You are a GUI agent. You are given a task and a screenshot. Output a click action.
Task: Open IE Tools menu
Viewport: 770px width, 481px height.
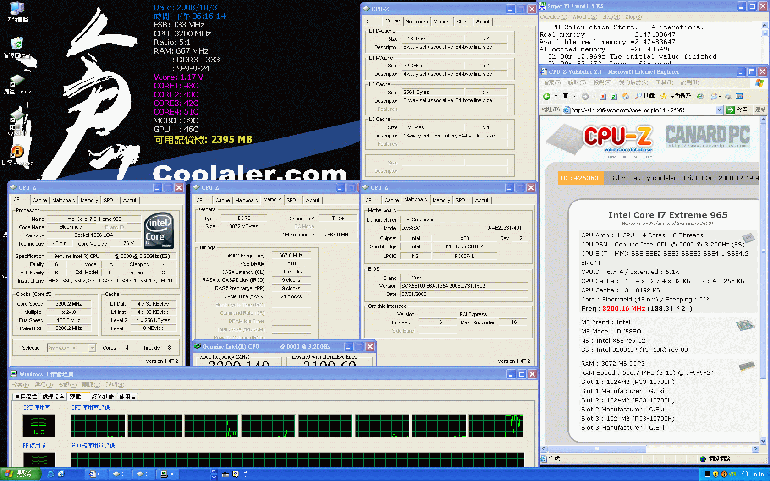point(664,82)
